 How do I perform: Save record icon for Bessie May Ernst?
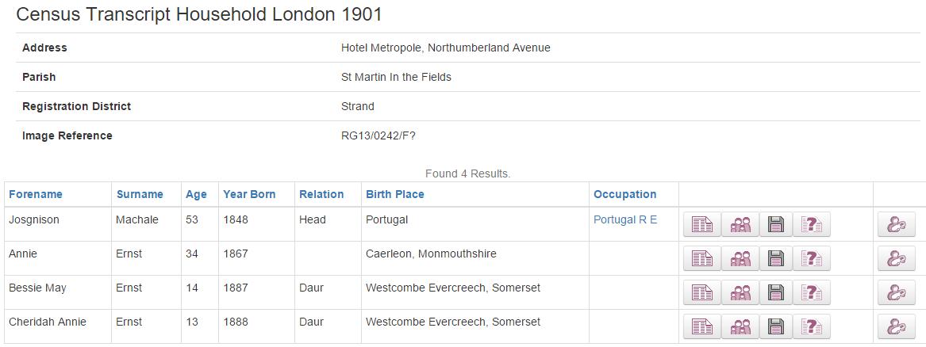pyautogui.click(x=776, y=292)
